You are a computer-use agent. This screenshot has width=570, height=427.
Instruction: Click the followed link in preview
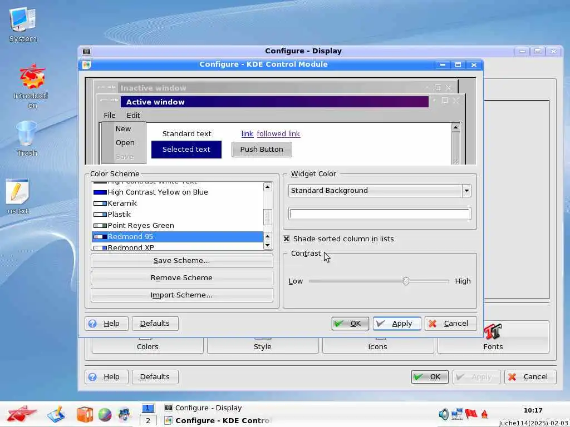point(278,133)
